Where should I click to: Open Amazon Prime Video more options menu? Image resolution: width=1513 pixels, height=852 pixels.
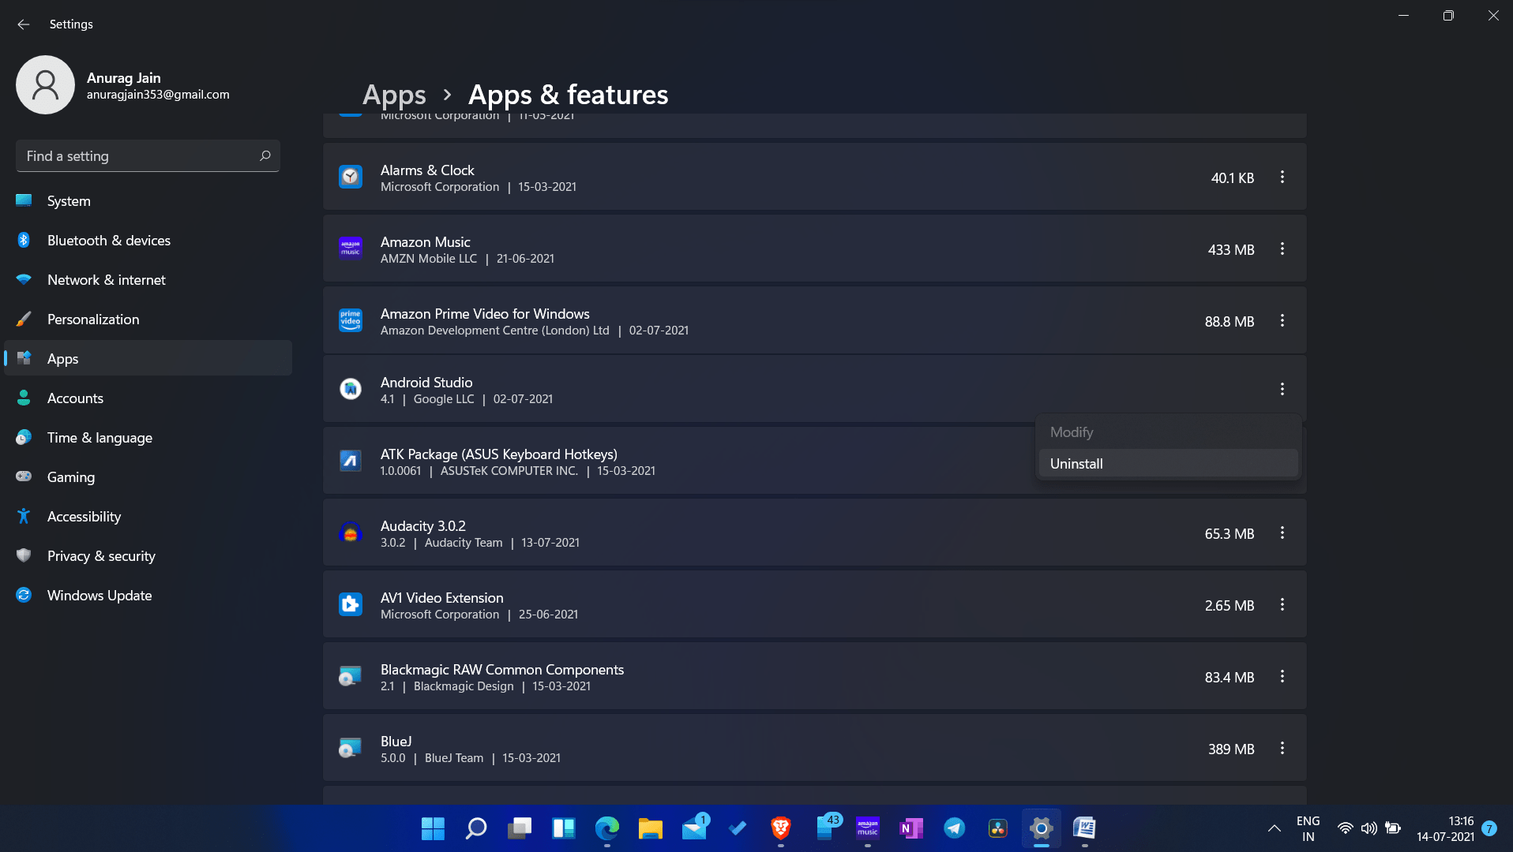click(1282, 321)
